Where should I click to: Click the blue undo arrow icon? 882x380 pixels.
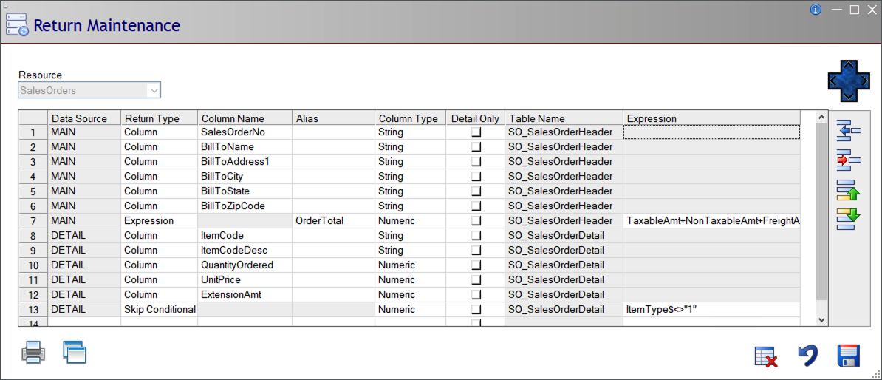point(807,356)
